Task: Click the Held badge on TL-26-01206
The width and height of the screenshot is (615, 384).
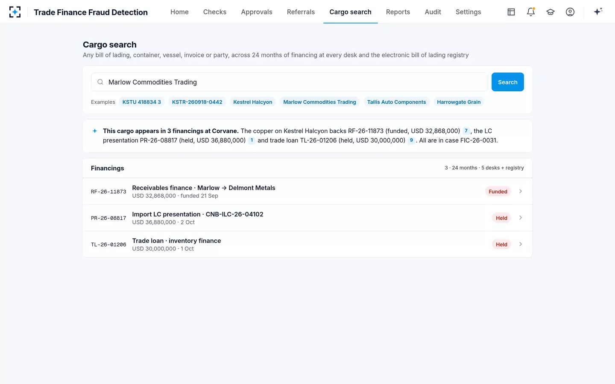Action: pos(501,244)
